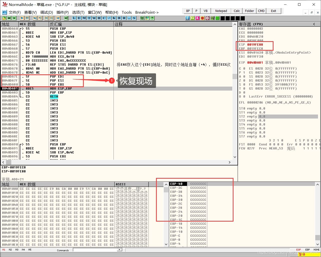Image resolution: width=321 pixels, height=257 pixels.
Task: Open CPU window with C icon
Action: click(x=104, y=18)
